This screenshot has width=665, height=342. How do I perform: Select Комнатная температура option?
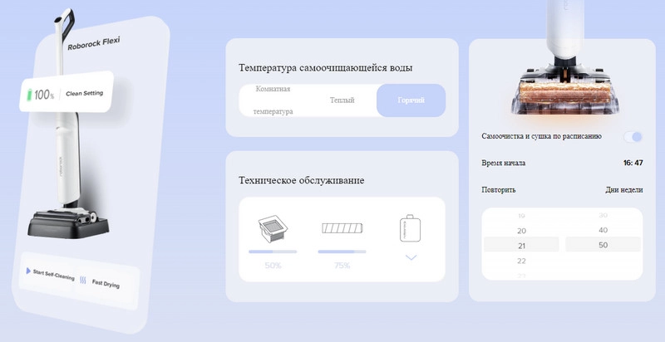click(273, 100)
